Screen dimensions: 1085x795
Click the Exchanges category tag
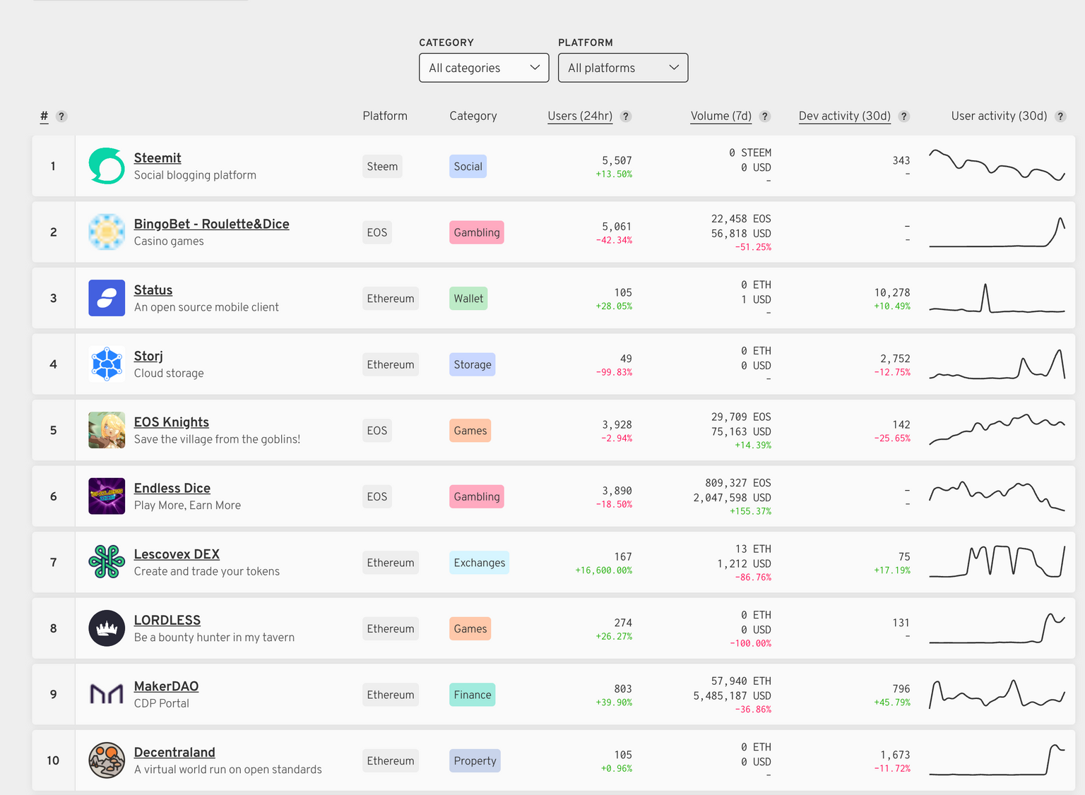click(480, 563)
